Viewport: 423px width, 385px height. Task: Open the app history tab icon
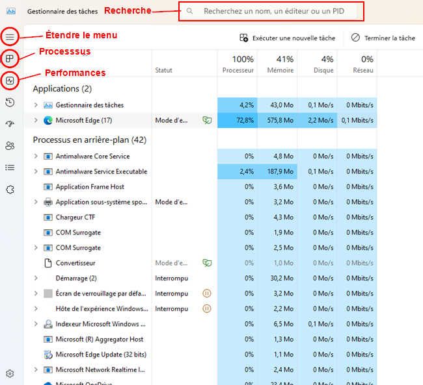coord(10,103)
